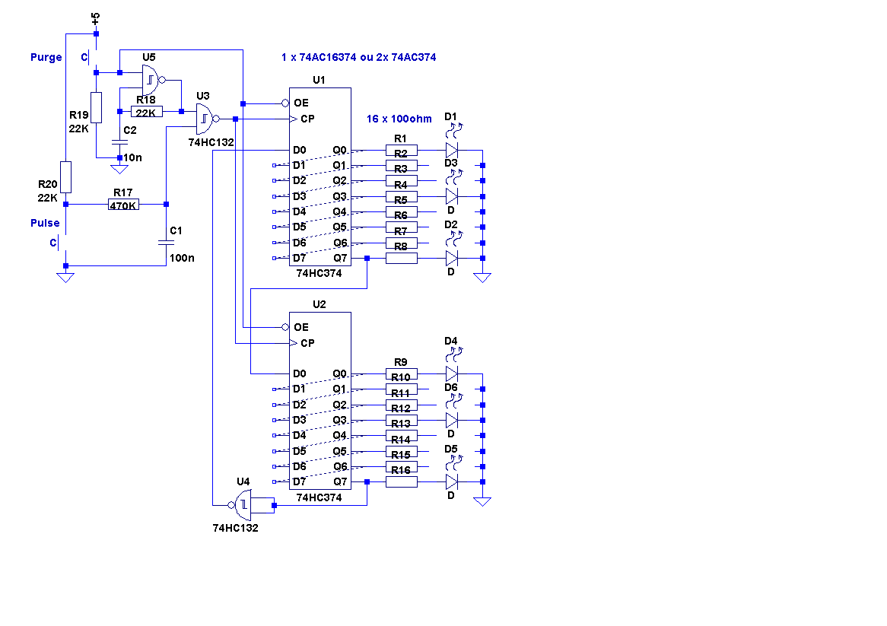
Task: Click the R16 resistor label
Action: tap(400, 470)
